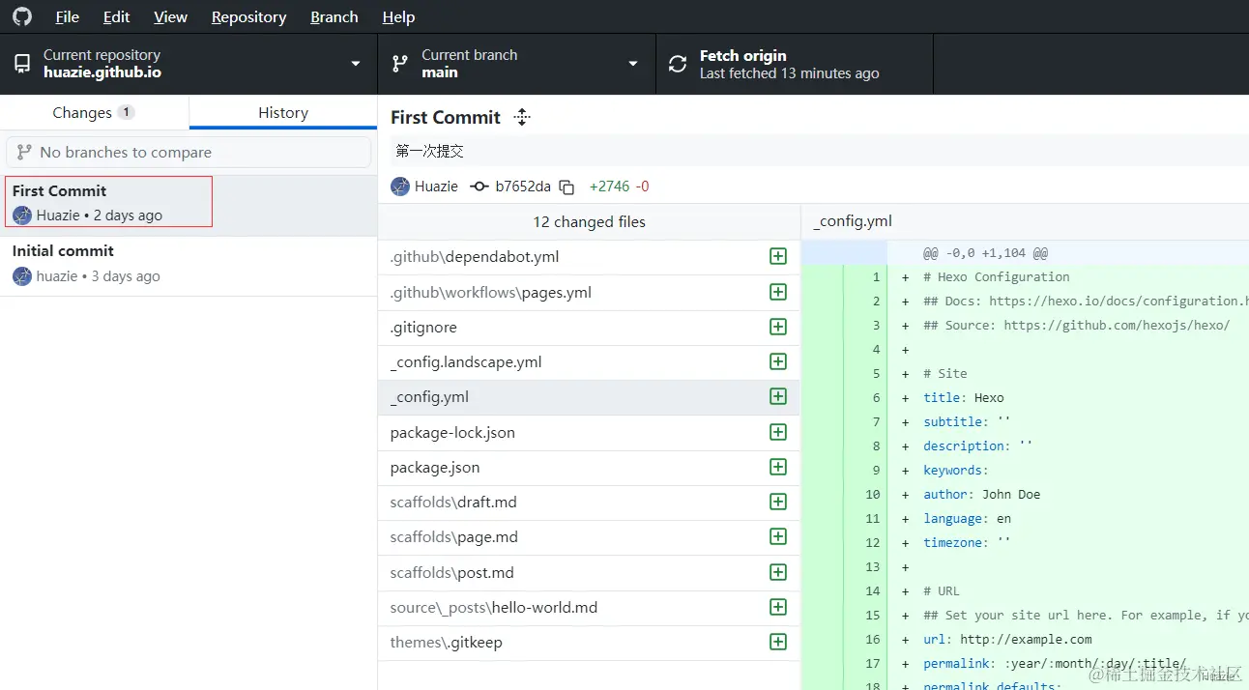1249x690 pixels.
Task: Click added-file icon for _config.yml
Action: [x=778, y=396]
